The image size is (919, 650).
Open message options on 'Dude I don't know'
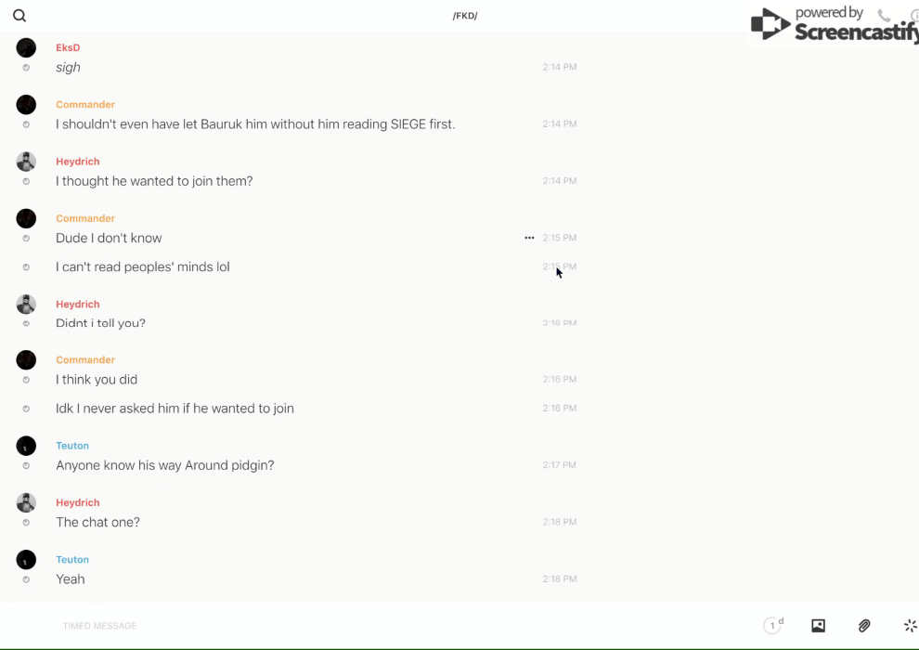click(x=529, y=238)
